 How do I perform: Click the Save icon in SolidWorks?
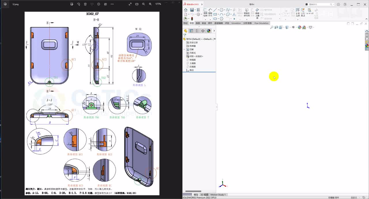[x=192, y=10]
